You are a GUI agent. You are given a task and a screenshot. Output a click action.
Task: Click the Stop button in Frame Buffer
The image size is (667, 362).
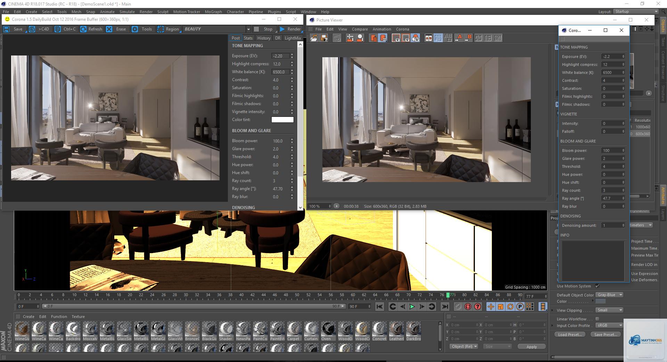pyautogui.click(x=264, y=29)
